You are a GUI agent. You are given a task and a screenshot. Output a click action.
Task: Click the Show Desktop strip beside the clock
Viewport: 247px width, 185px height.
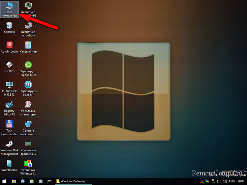pyautogui.click(x=246, y=181)
